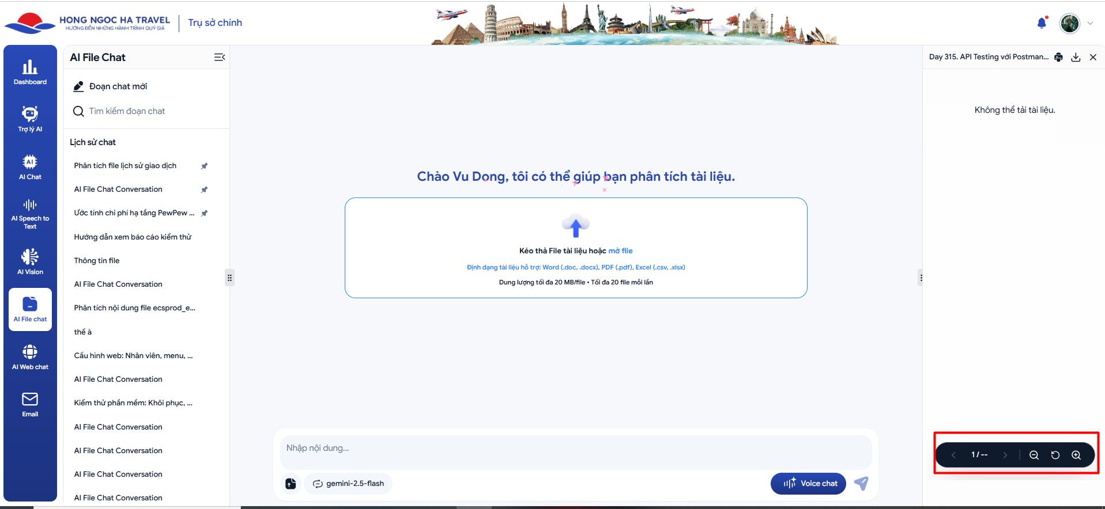The image size is (1105, 509).
Task: Open the notification bell
Action: click(x=1041, y=23)
